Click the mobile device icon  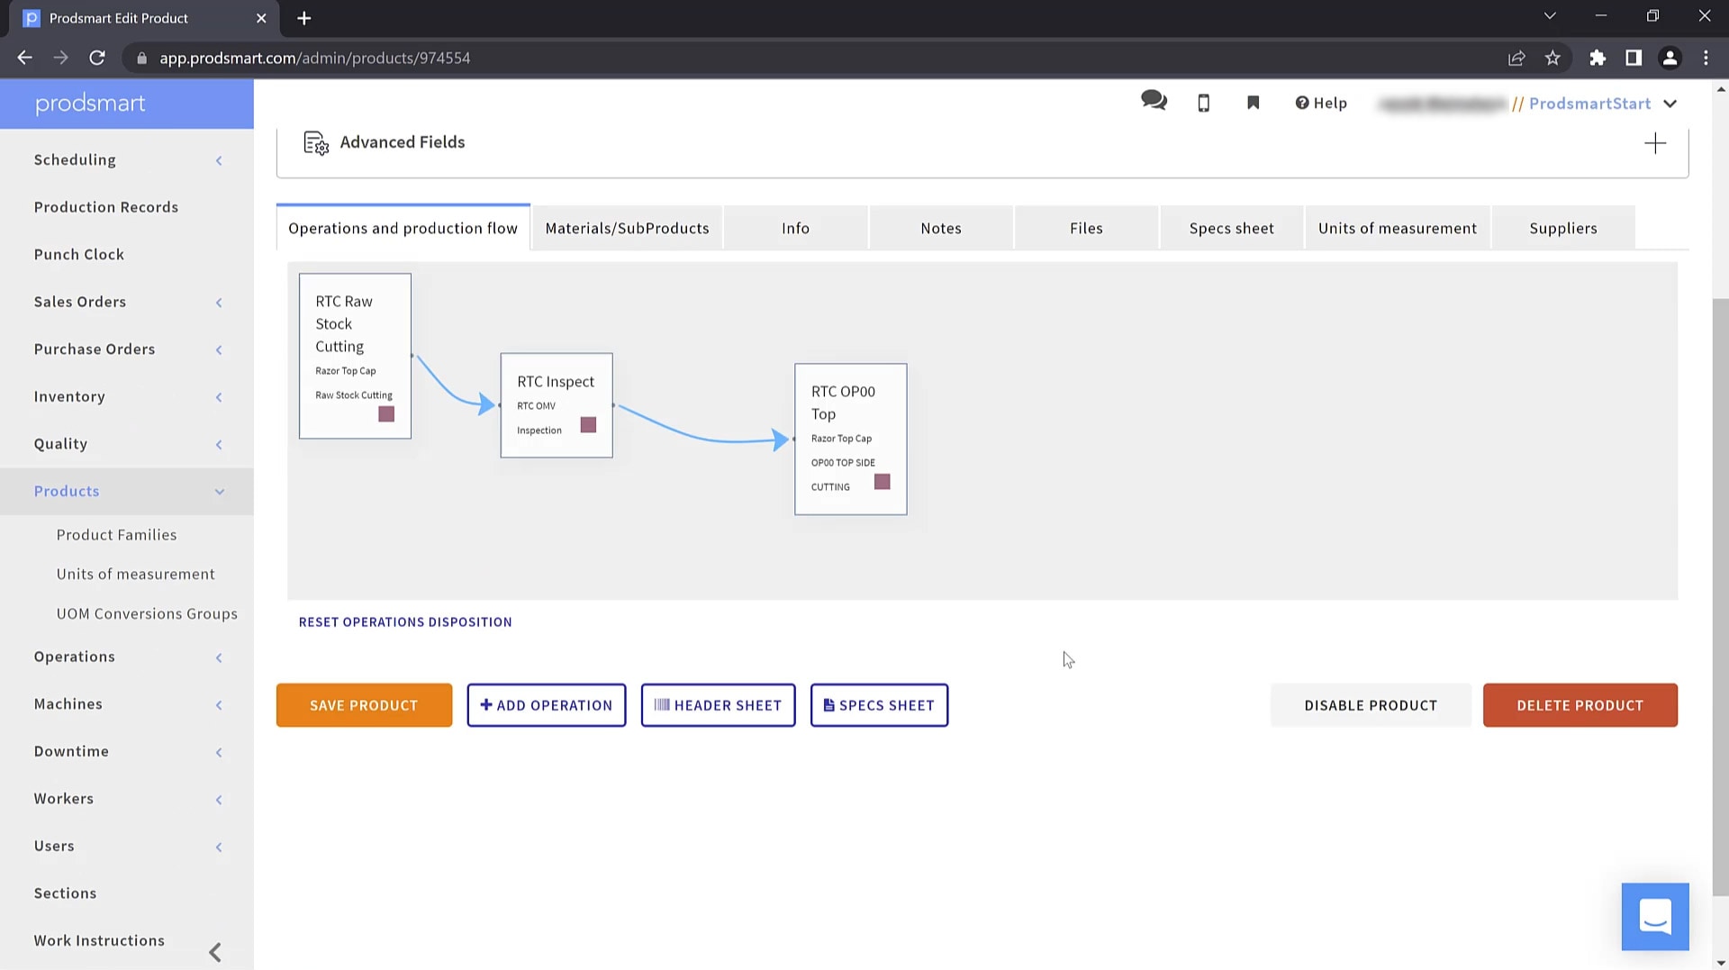tap(1203, 103)
